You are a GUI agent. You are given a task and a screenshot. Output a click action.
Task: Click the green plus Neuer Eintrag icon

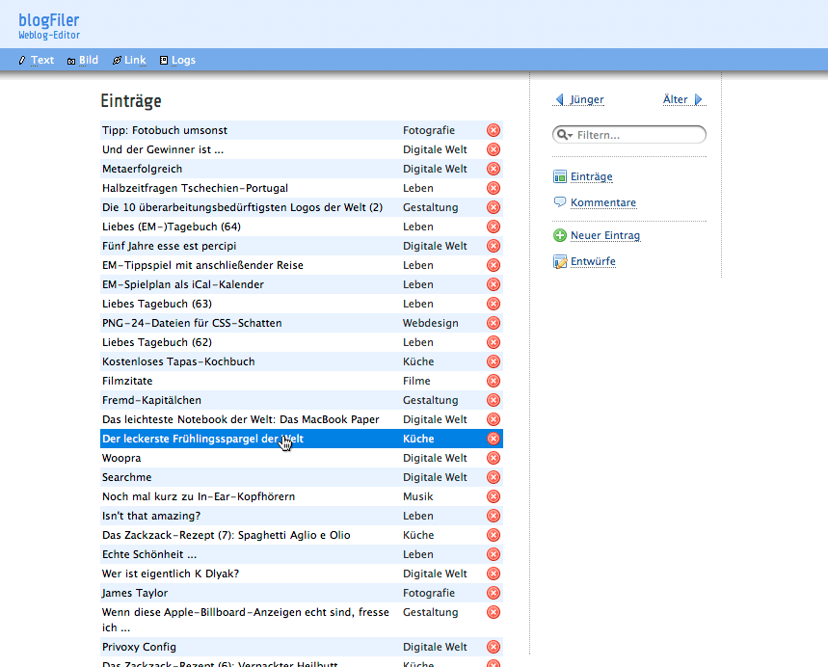560,235
